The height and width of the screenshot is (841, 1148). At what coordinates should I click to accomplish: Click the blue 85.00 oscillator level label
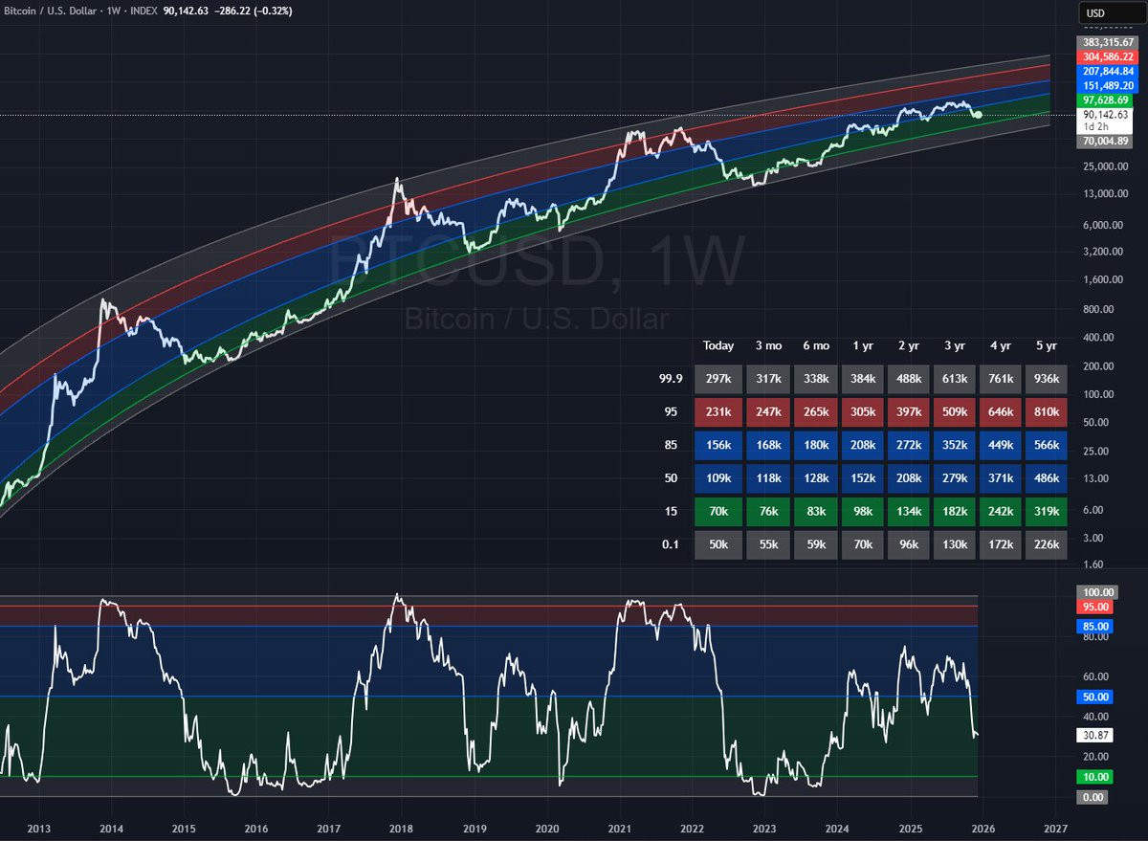click(x=1095, y=627)
